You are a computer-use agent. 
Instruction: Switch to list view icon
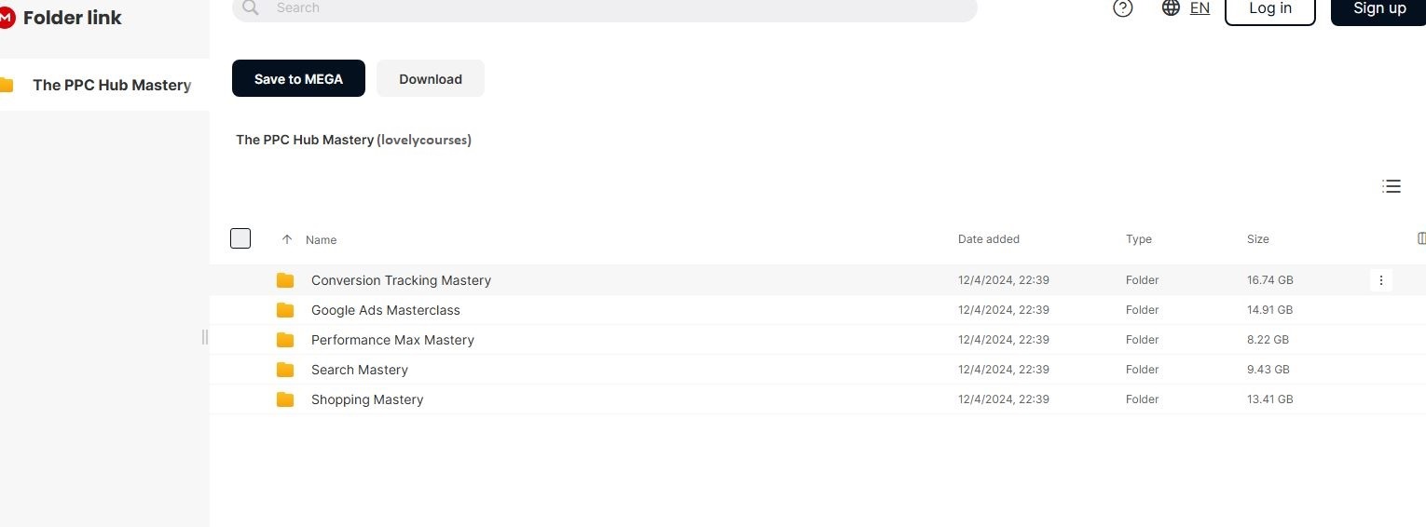(x=1391, y=186)
